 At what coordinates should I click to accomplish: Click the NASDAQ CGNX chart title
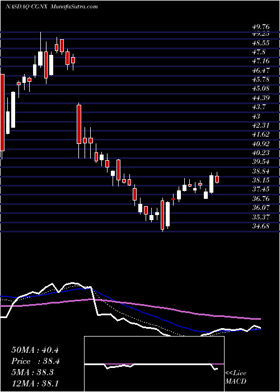pyautogui.click(x=27, y=7)
